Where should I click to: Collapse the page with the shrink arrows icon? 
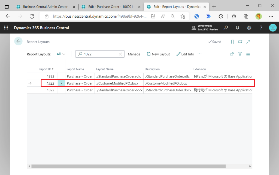coord(248,42)
